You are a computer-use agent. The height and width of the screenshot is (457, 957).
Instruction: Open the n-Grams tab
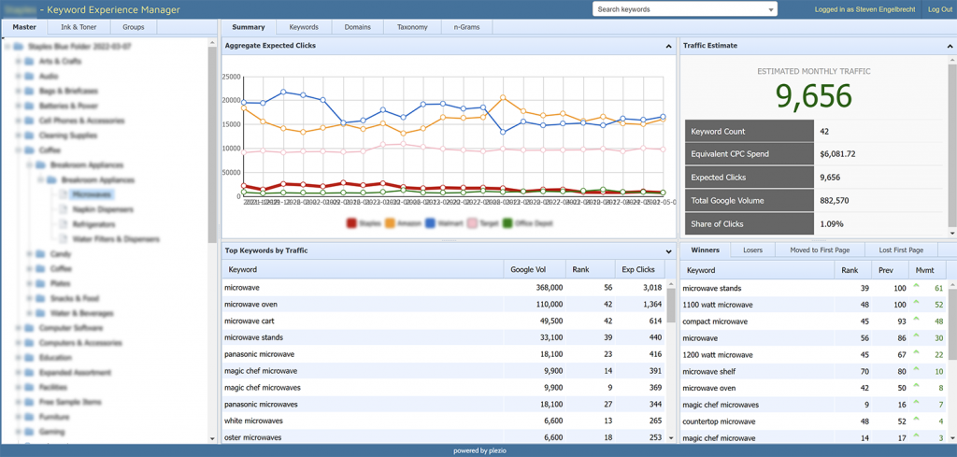click(x=466, y=27)
